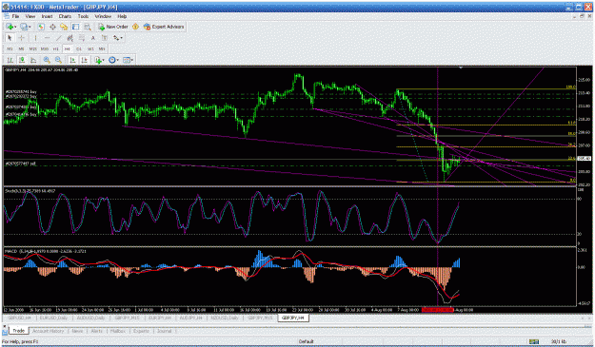Toggle the Terminal window icon
This screenshot has width=595, height=347.
point(75,27)
